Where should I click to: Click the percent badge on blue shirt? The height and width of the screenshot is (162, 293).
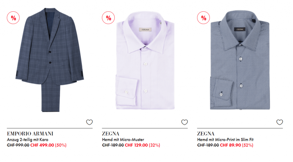203,18
